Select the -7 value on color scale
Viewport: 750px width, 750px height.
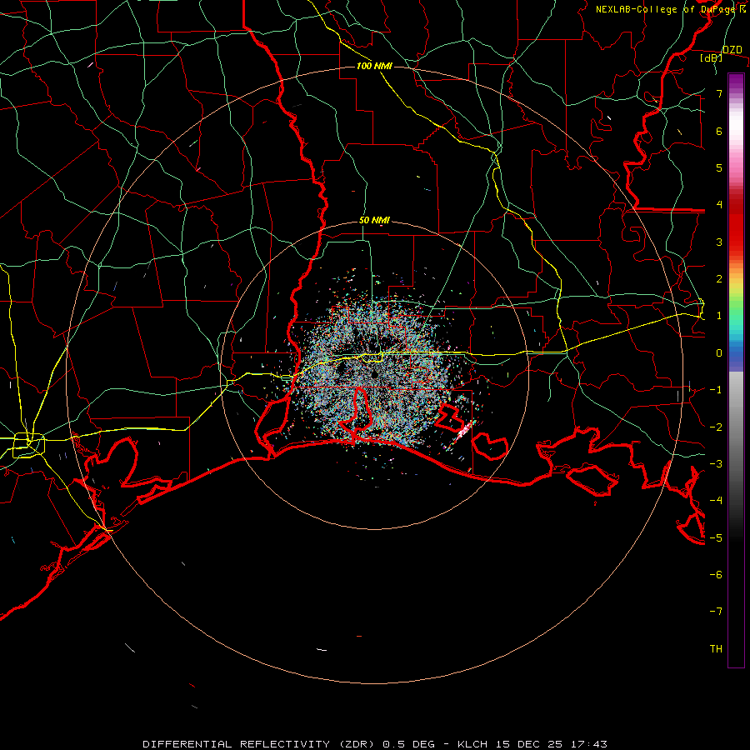point(716,612)
